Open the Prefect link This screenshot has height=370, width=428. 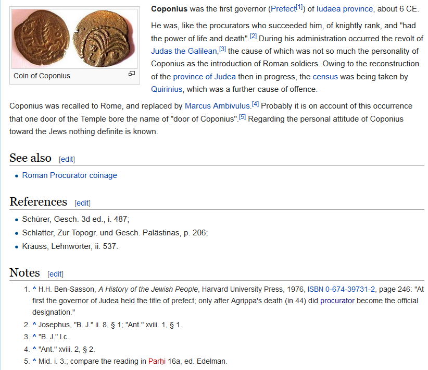(x=283, y=9)
